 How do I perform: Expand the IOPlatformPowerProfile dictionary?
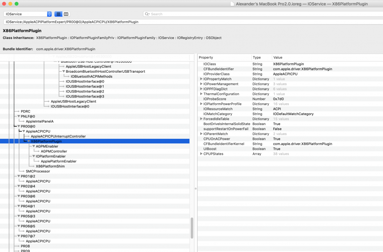[201, 104]
